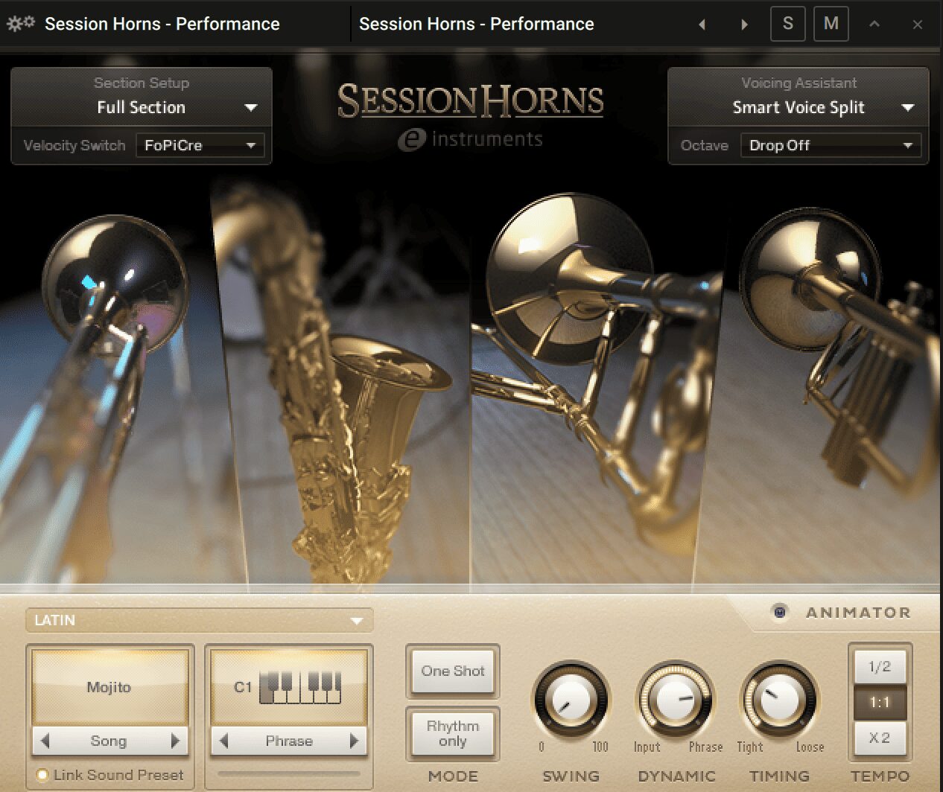Select the saxophone instrument image
943x792 pixels.
[343, 387]
